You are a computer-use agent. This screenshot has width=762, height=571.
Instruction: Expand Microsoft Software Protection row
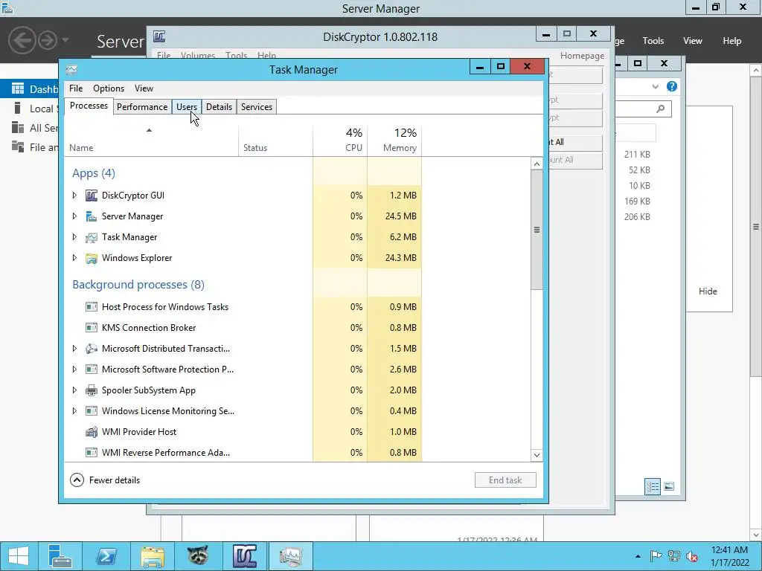pos(74,369)
